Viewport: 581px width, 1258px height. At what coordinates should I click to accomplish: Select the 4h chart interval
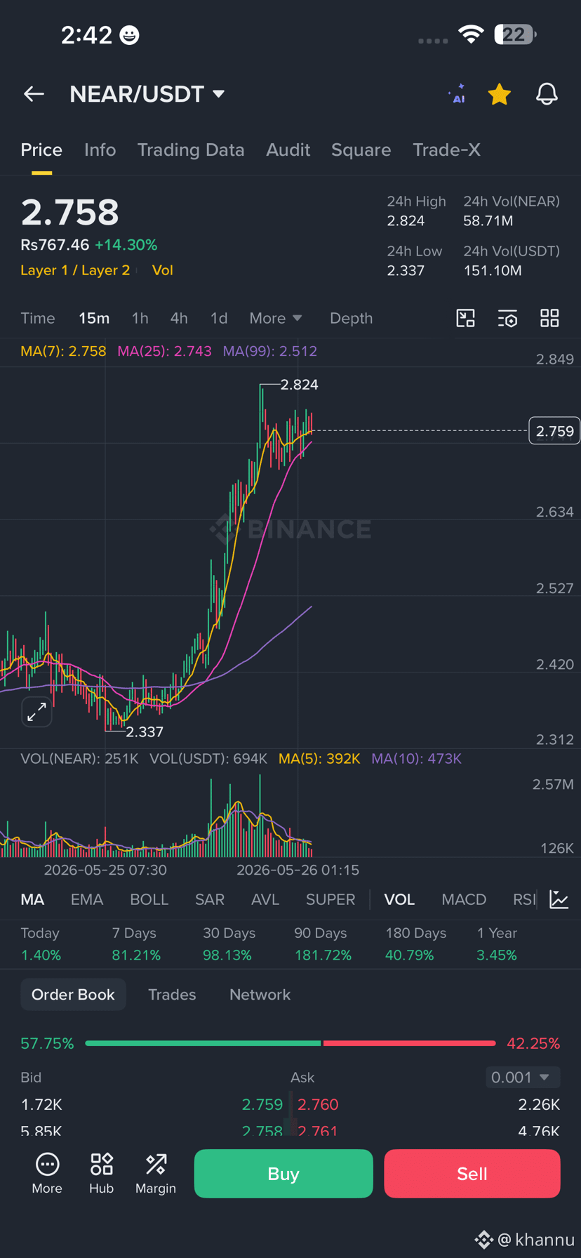pyautogui.click(x=179, y=318)
